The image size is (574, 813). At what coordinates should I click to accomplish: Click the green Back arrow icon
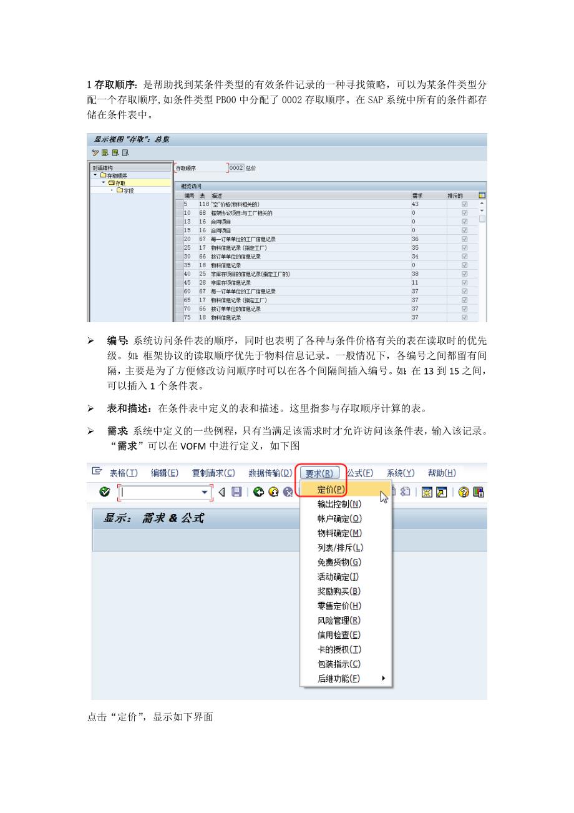click(x=258, y=492)
